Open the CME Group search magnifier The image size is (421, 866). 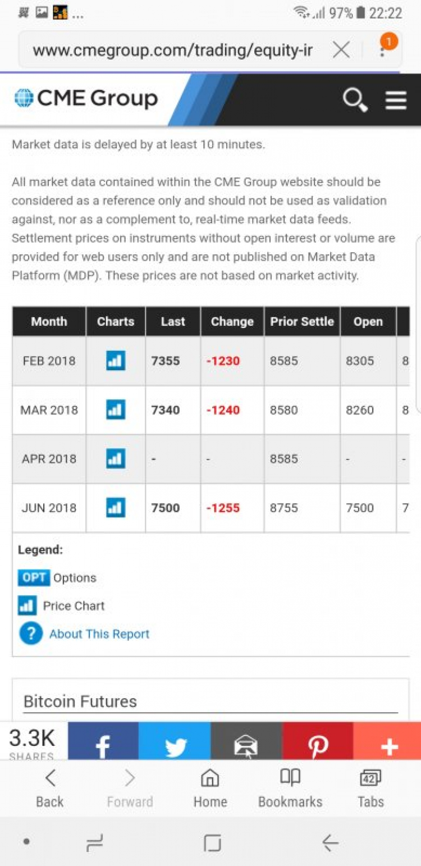coord(355,100)
